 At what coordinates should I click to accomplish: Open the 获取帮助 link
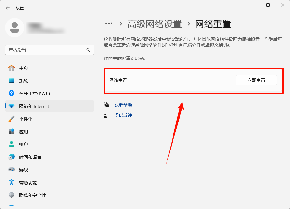tap(123, 105)
